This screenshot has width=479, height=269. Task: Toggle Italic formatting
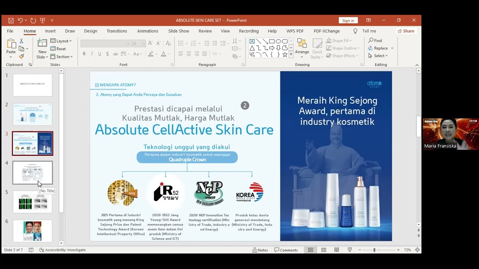pyautogui.click(x=92, y=54)
